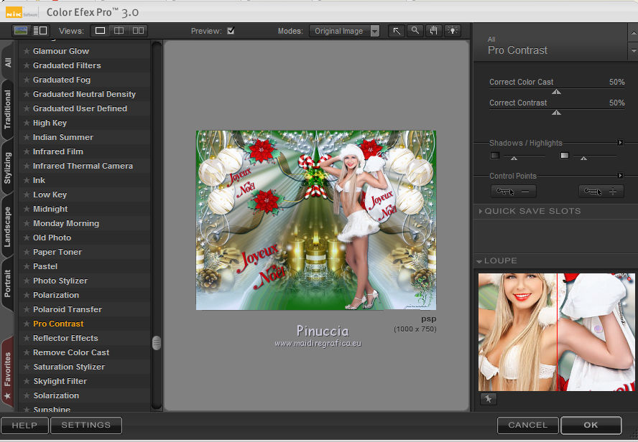Click the Christmas preview image
Screen dimensions: 638x442
tap(316, 220)
